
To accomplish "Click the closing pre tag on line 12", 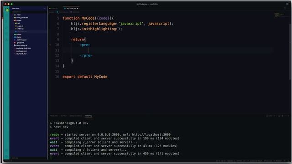I will coord(86,56).
